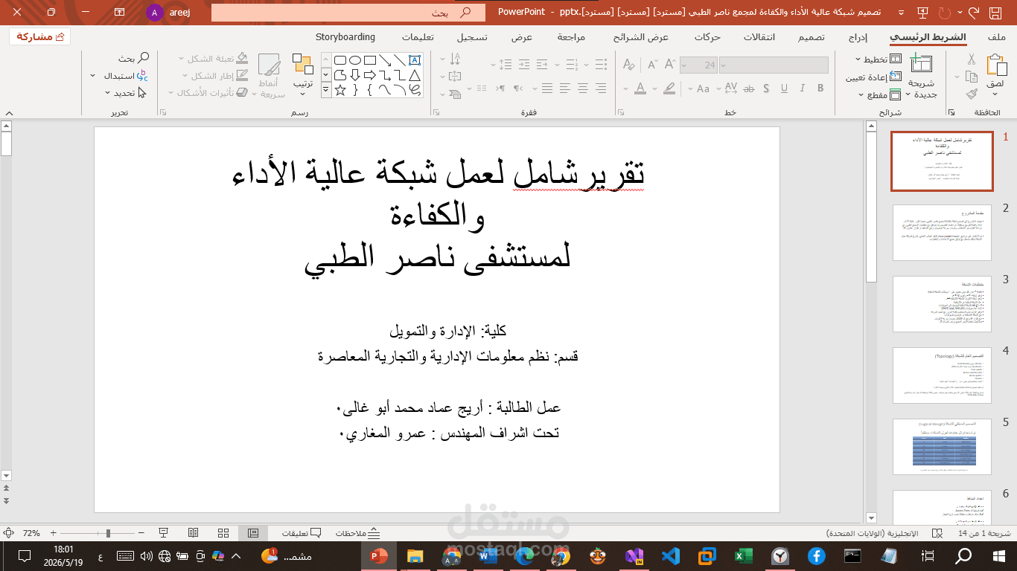
Task: Open the font size 24 dropdown
Action: coord(686,65)
